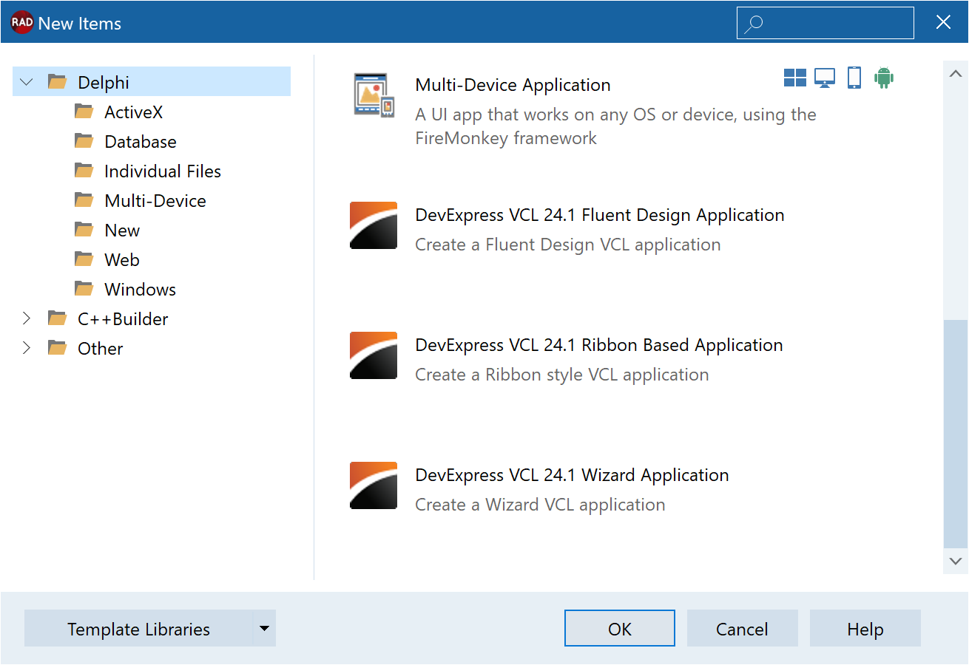
Task: Click the Windows platform logo icon
Action: coord(795,78)
